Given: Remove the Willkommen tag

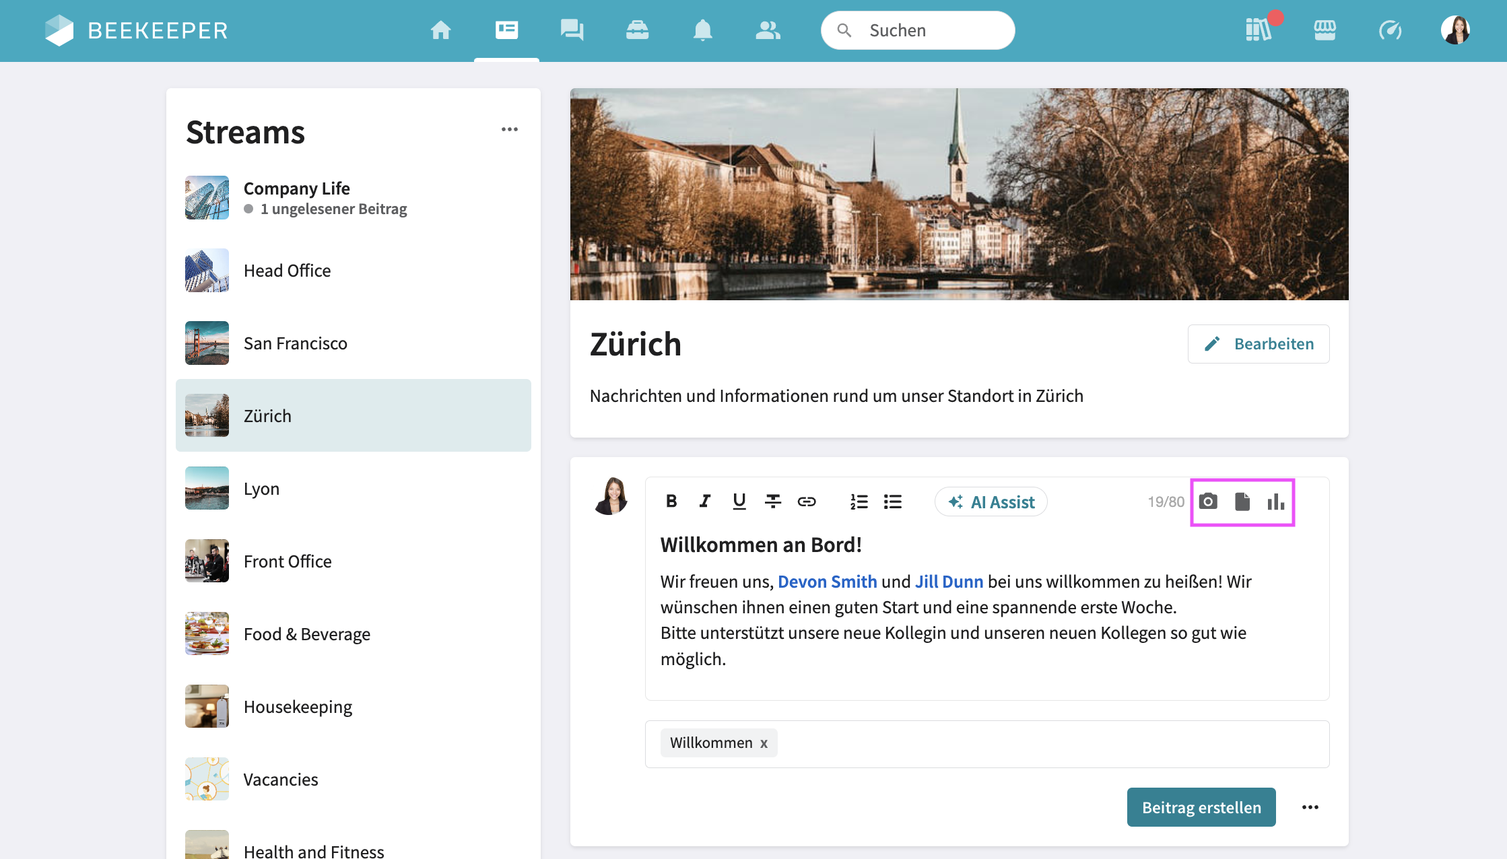Looking at the screenshot, I should [764, 743].
